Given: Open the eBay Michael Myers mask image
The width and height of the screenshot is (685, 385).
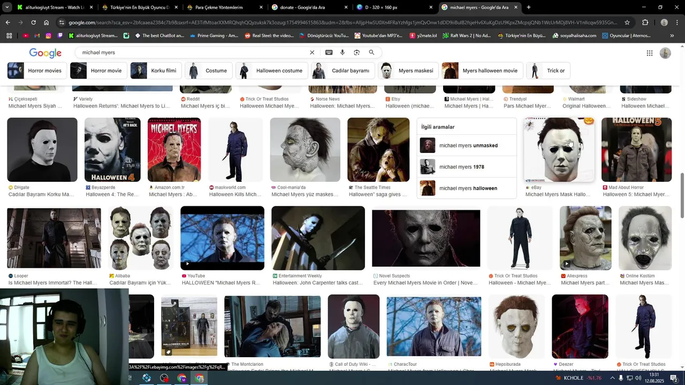Looking at the screenshot, I should (559, 150).
